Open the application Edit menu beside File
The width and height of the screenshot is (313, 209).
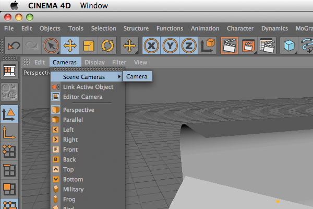27,28
